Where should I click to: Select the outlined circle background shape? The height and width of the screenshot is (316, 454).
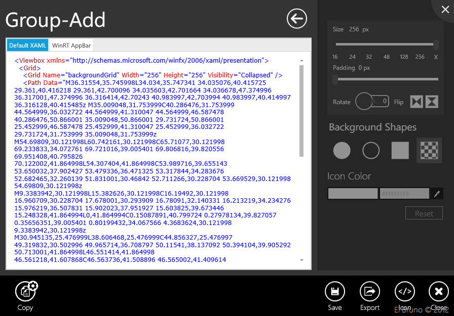tap(371, 150)
